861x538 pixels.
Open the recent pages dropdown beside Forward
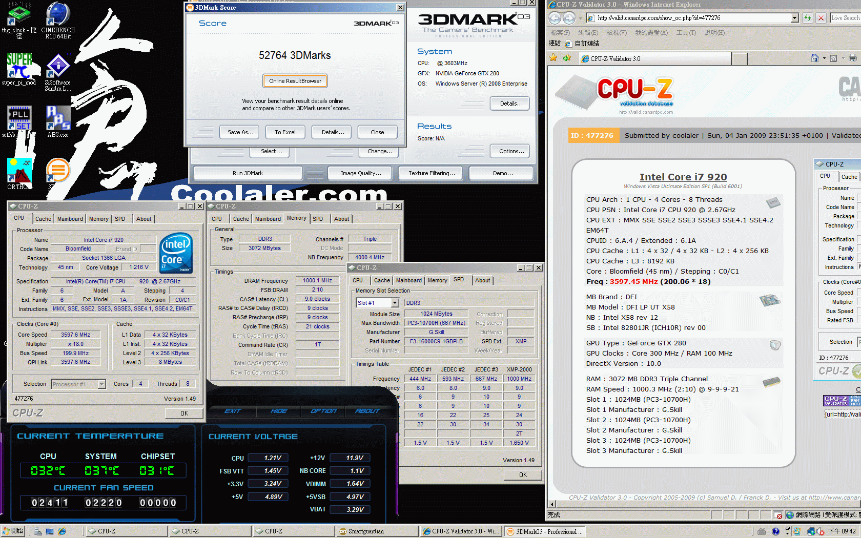coord(580,18)
